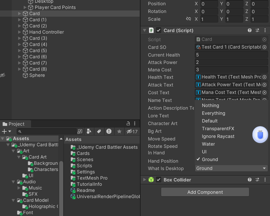Open Card Script help reference icon

click(250, 30)
